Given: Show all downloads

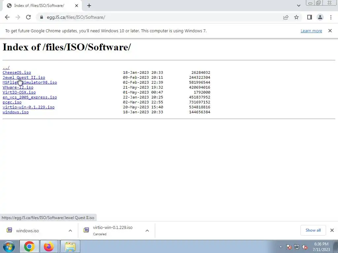Looking at the screenshot, I should pyautogui.click(x=313, y=230).
